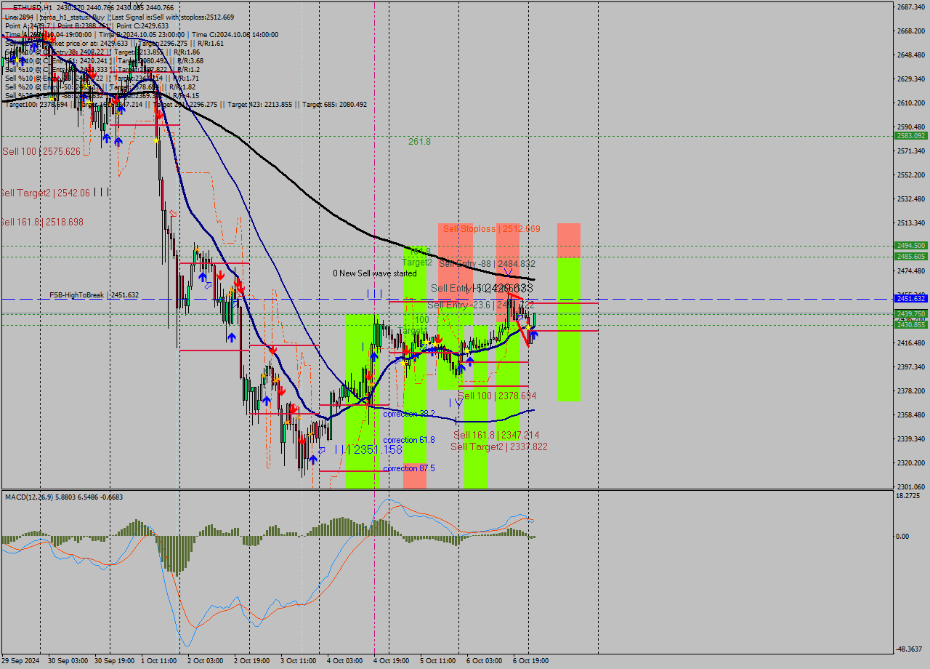Click the green 2485.605 price tag

point(911,257)
